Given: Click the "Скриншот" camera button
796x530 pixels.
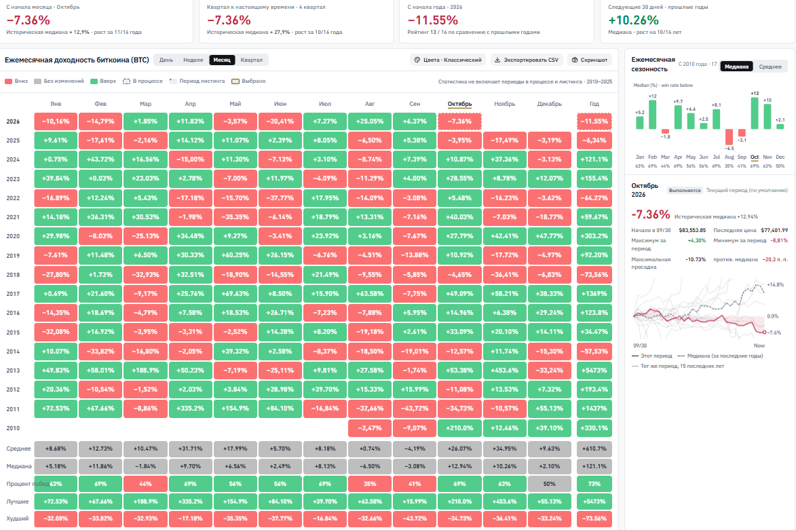Looking at the screenshot, I should [x=590, y=60].
